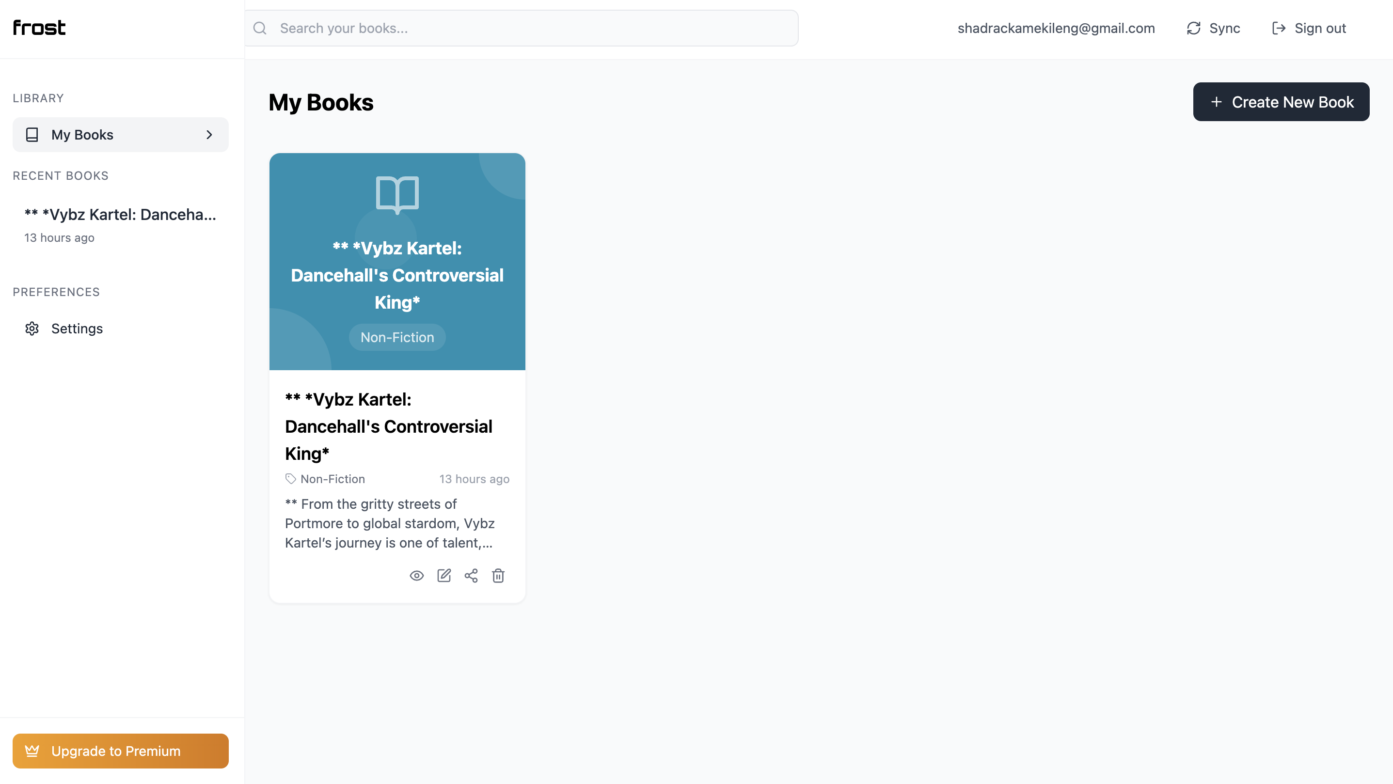Image resolution: width=1393 pixels, height=784 pixels.
Task: Open recent book Vybz Kartel in sidebar
Action: [120, 215]
